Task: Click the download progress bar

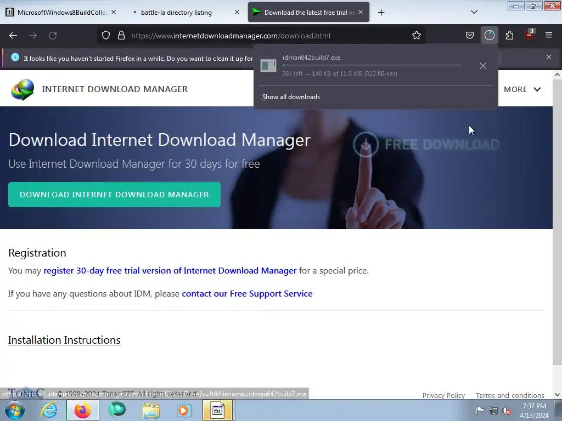Action: tap(372, 66)
